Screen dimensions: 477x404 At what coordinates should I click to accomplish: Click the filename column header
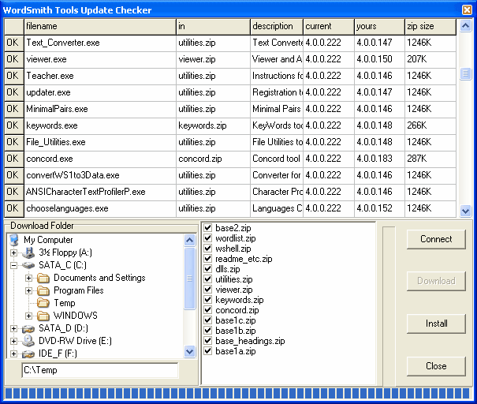tap(100, 27)
